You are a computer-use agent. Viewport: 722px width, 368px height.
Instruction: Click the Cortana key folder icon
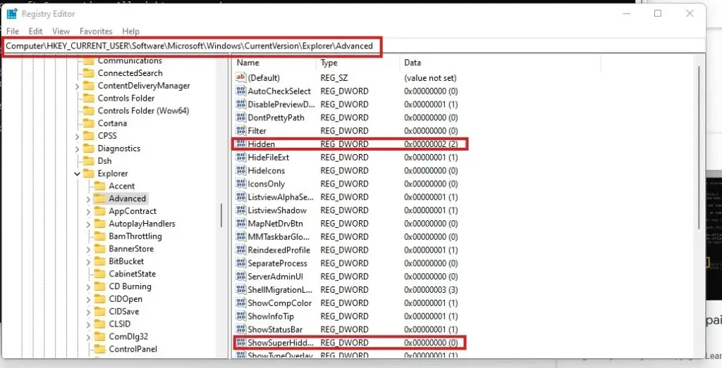coord(88,123)
